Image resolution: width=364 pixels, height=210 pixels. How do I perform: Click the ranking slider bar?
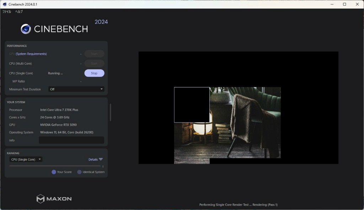[x=55, y=166]
